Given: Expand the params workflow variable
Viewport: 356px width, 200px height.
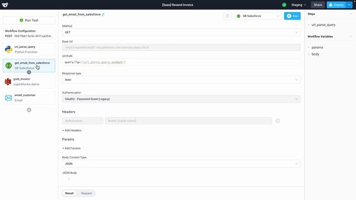Looking at the screenshot, I should [309, 47].
